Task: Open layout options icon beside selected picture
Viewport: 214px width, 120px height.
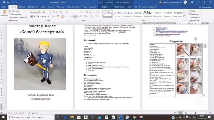Action: coord(205,46)
